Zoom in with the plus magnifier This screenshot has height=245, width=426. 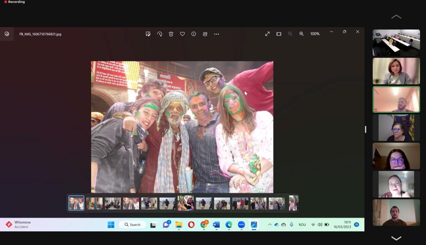(302, 34)
